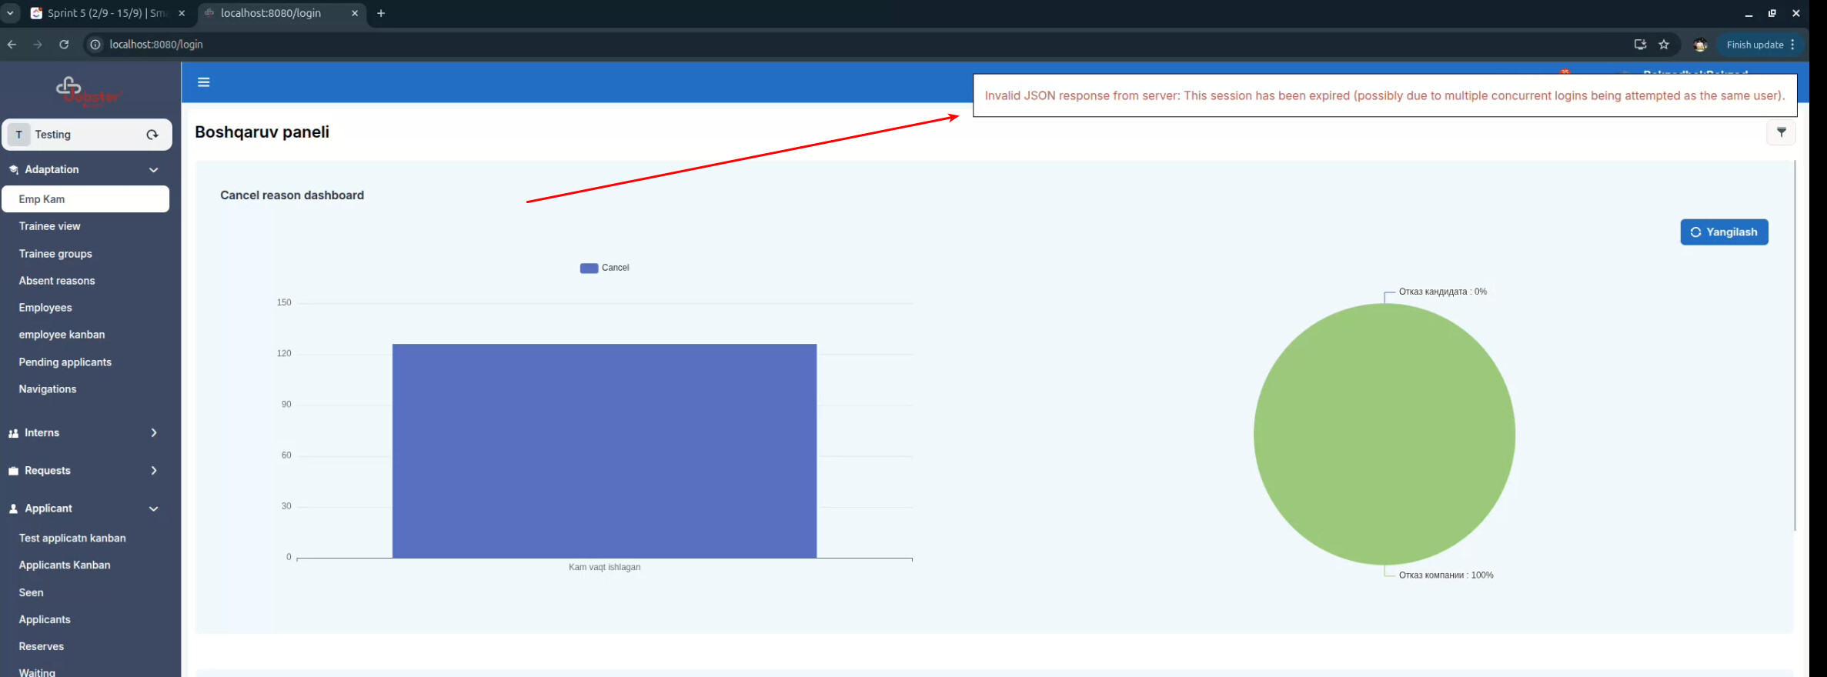Click the notification badge icon in the header
Screen dimensions: 1827x677
click(x=1565, y=72)
